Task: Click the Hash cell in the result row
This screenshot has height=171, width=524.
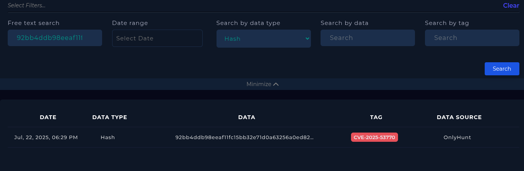Action: [x=108, y=137]
